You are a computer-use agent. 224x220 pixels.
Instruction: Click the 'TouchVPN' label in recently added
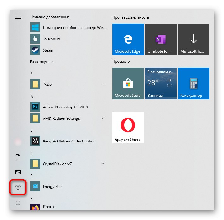[x=51, y=39]
